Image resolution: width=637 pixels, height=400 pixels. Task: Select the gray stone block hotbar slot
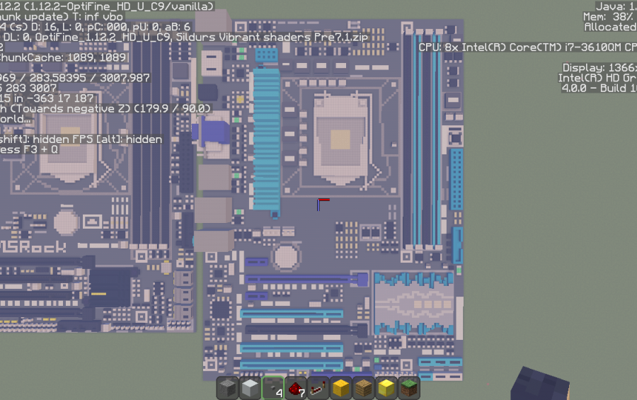(227, 388)
